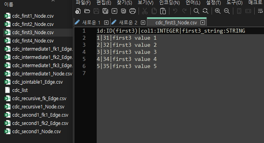Toggle the Word wrap toolbar icon
The image size is (264, 143).
[260, 11]
